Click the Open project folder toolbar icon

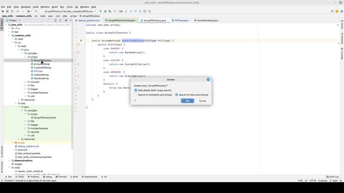tap(3, 11)
